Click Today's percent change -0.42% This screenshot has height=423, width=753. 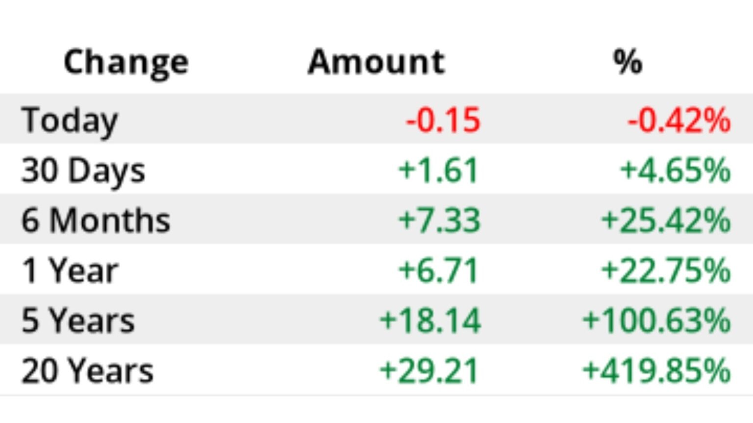point(679,120)
